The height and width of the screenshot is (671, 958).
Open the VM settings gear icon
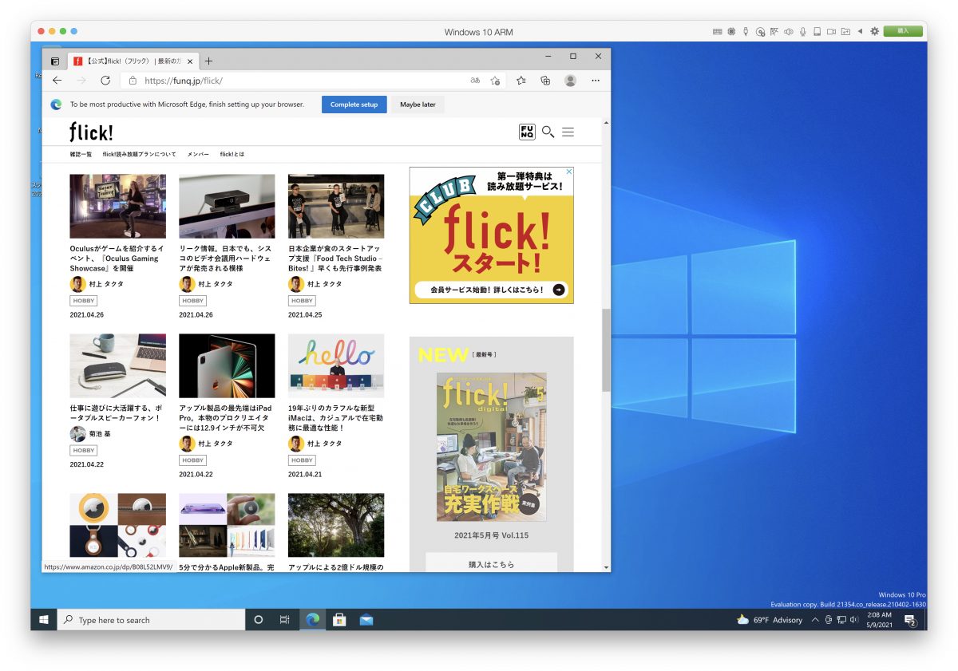click(874, 31)
